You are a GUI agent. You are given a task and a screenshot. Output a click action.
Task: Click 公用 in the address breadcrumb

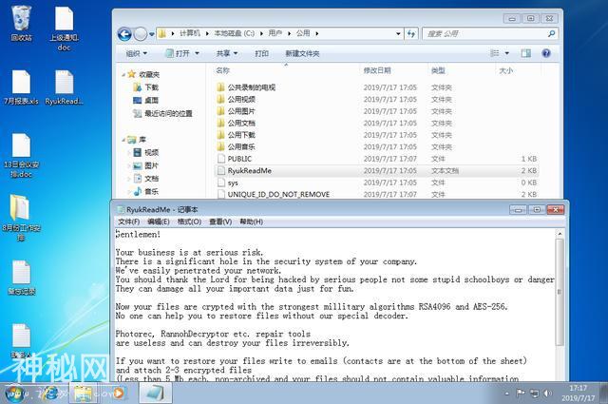point(303,33)
